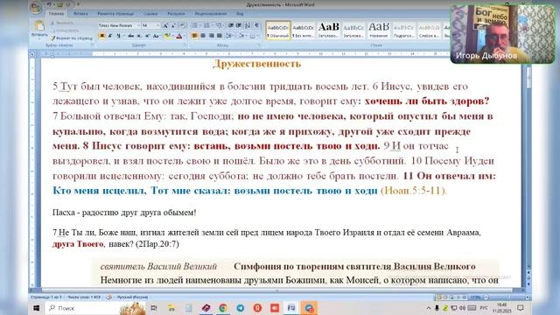
Task: Toggle Bold formatting in the ribbon
Action: pos(102,36)
